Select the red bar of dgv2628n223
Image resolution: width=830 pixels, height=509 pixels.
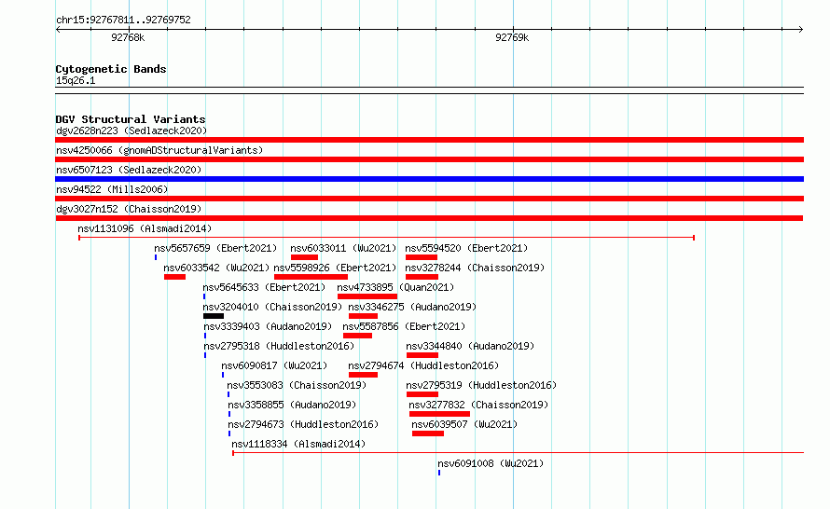429,140
